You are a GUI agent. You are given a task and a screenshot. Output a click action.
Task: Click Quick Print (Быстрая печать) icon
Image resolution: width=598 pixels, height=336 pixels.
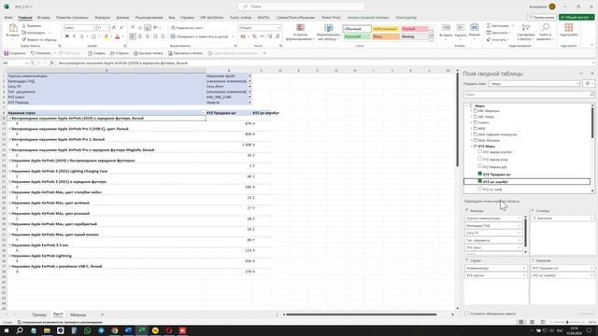(135, 53)
